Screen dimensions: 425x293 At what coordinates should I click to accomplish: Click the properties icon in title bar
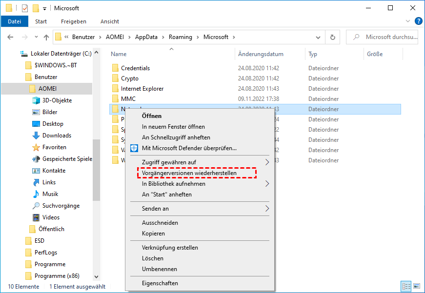pos(25,8)
